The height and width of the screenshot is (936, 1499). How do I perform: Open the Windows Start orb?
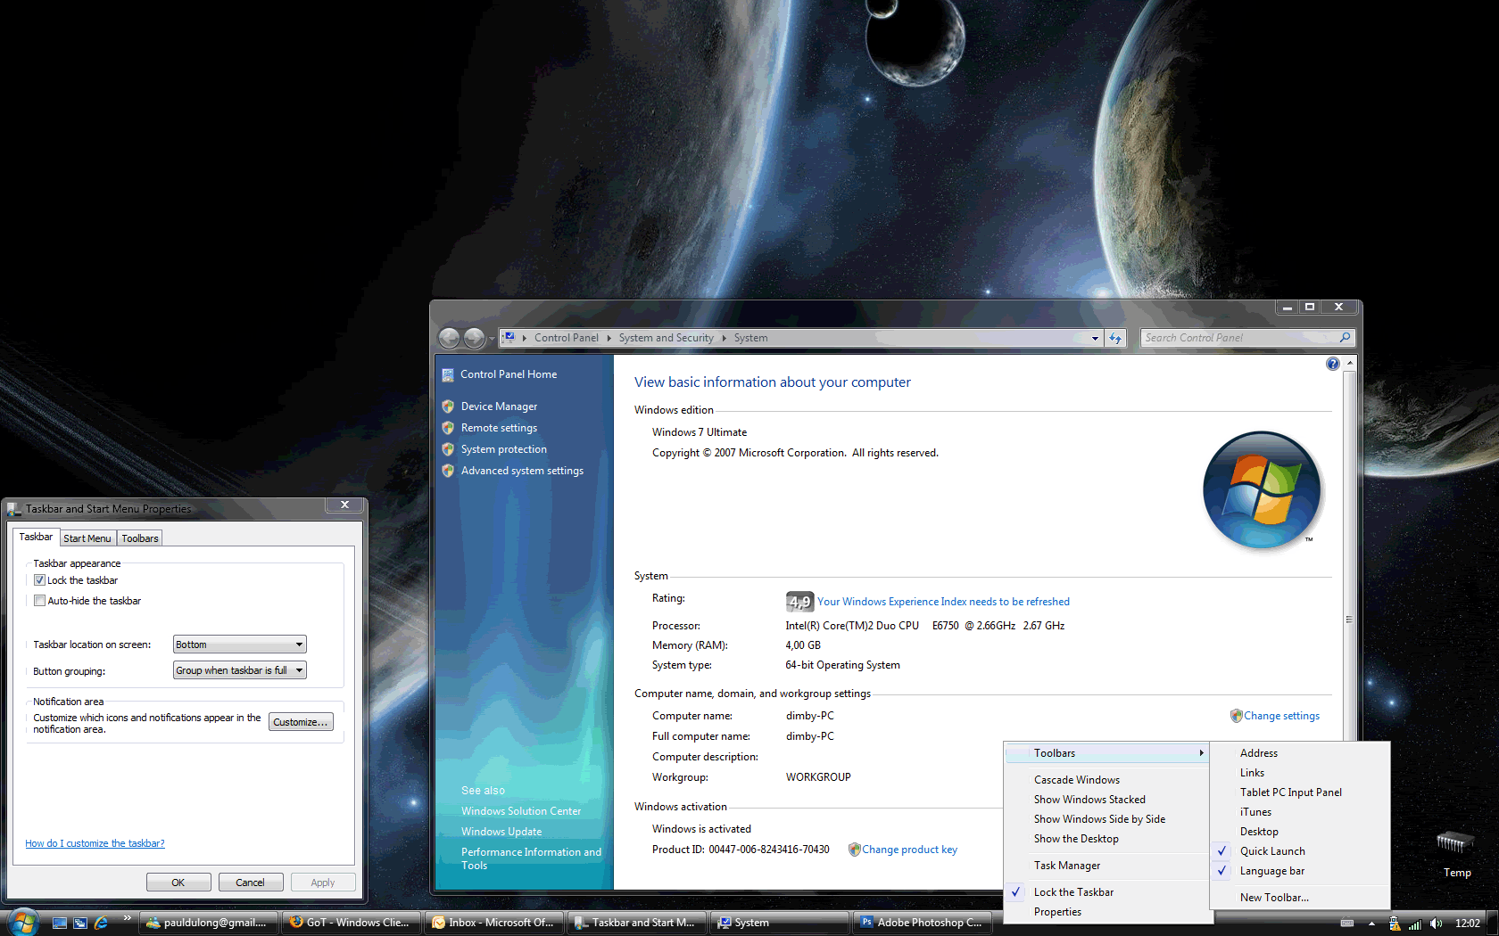pos(23,921)
